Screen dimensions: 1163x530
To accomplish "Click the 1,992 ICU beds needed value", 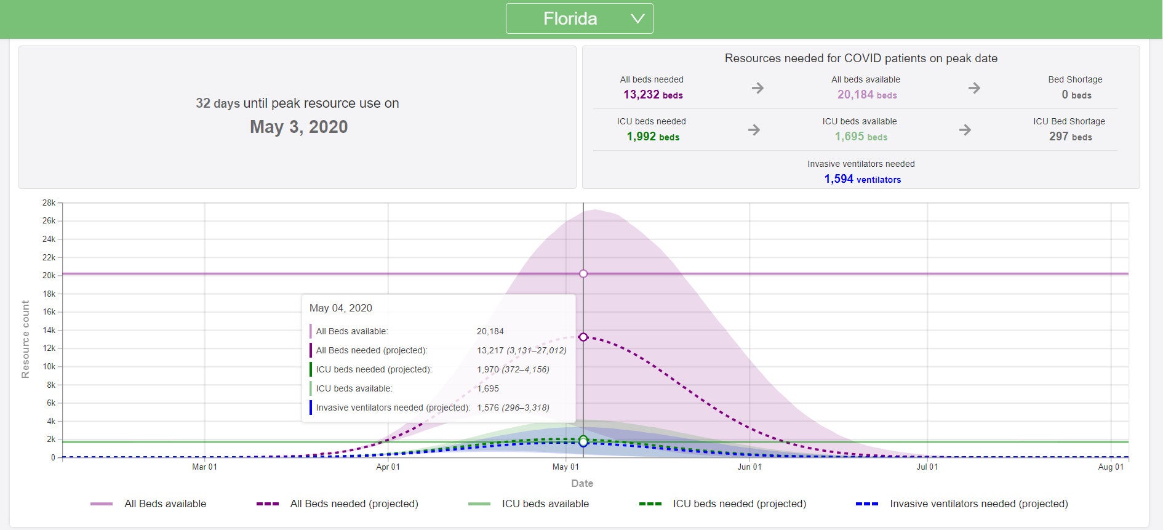I will (x=653, y=137).
